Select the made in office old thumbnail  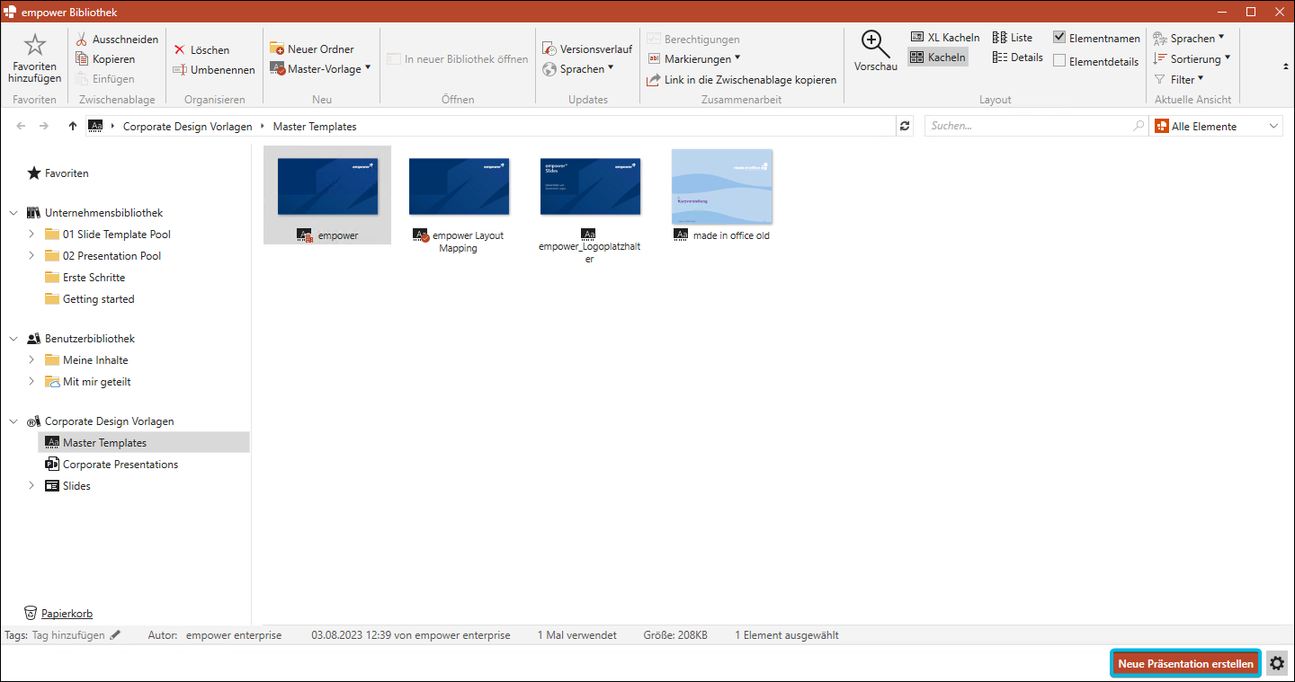pyautogui.click(x=722, y=187)
